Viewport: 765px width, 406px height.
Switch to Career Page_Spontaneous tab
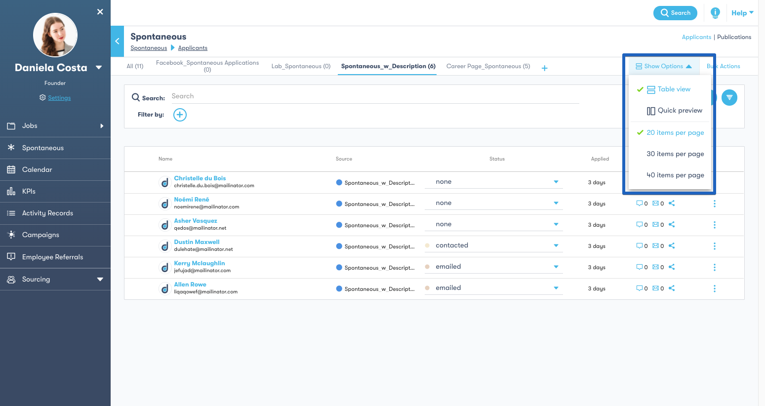click(488, 66)
